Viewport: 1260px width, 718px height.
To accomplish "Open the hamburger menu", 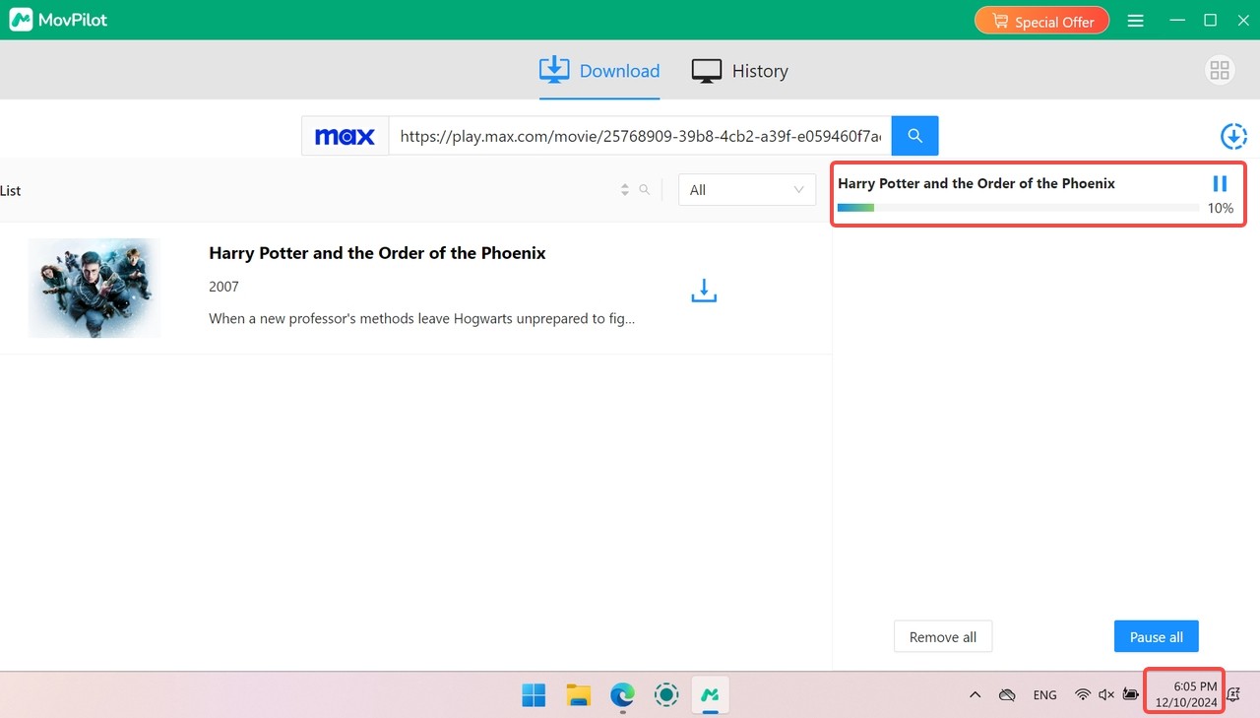I will point(1136,21).
